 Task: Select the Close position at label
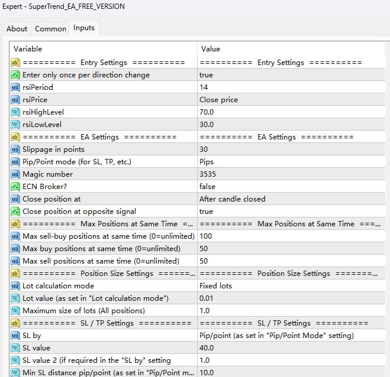(x=51, y=199)
